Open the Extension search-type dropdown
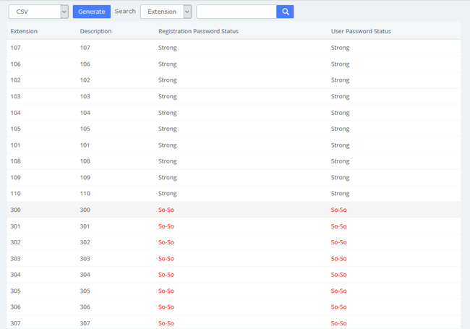The height and width of the screenshot is (329, 470). (x=166, y=12)
